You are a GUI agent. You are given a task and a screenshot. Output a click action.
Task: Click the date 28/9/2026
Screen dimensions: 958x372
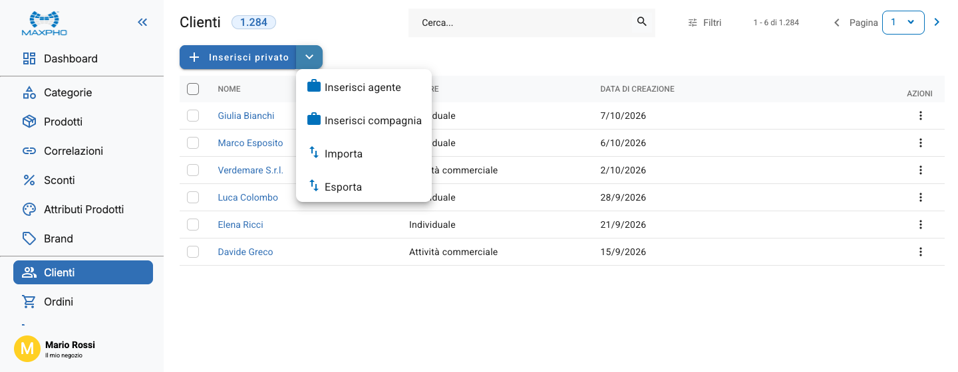click(x=623, y=197)
